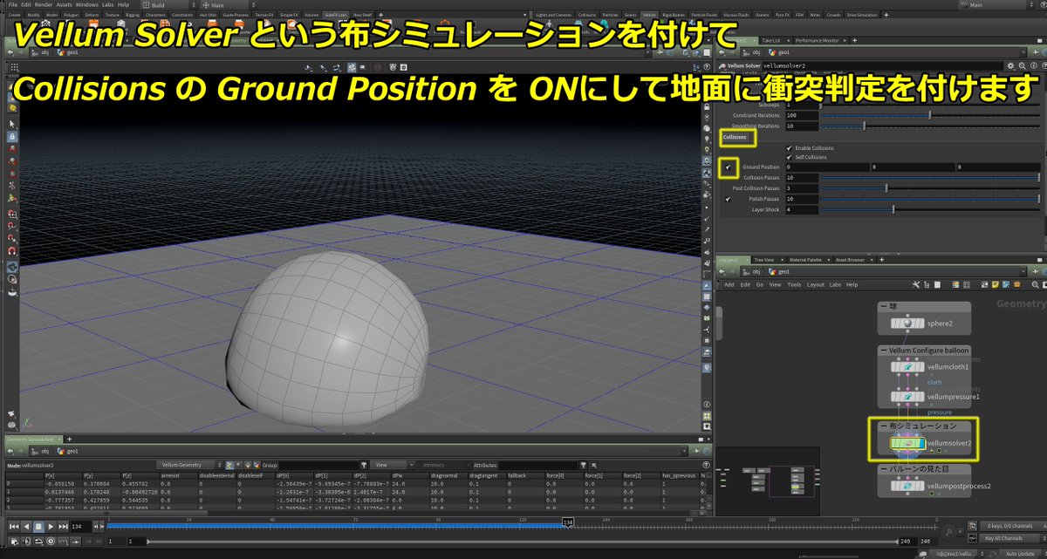Open the Tools menu in network editor
Screen dimensions: 1047x559
pyautogui.click(x=794, y=284)
